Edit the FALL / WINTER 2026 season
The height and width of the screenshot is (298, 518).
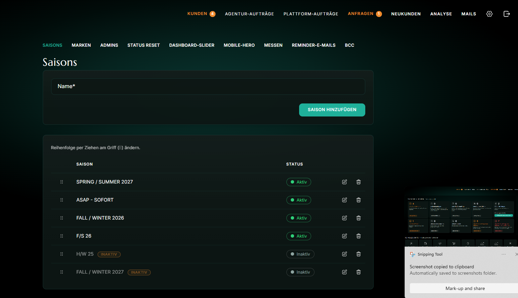345,218
